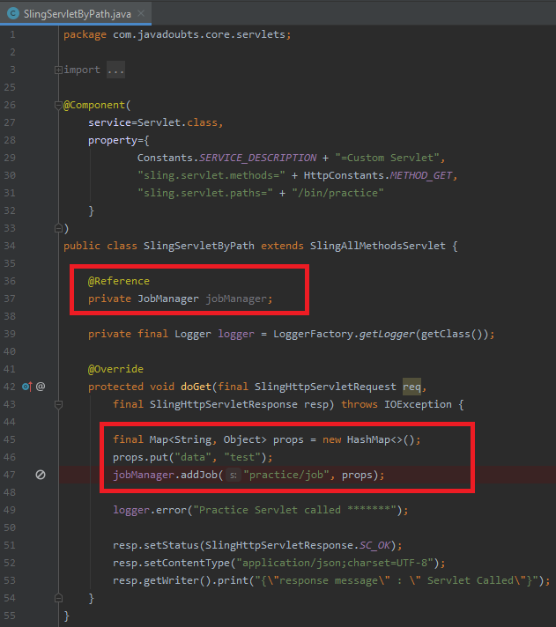Click jobManager field name on line 37
The width and height of the screenshot is (556, 627).
click(236, 299)
